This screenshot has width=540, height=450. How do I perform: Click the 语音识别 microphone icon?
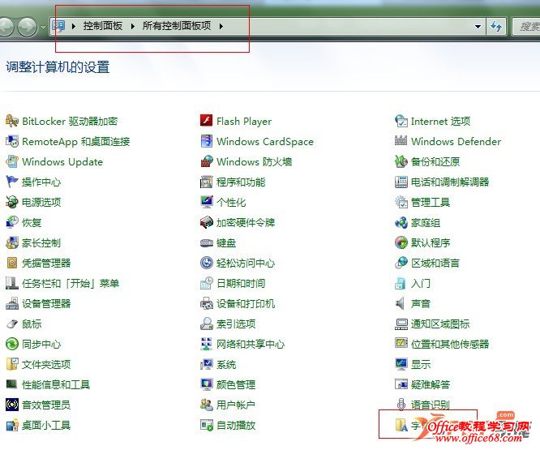pyautogui.click(x=401, y=405)
